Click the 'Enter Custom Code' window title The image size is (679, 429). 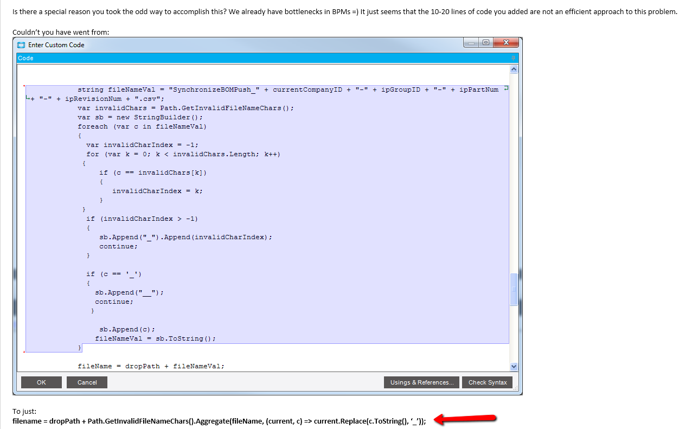pyautogui.click(x=56, y=45)
